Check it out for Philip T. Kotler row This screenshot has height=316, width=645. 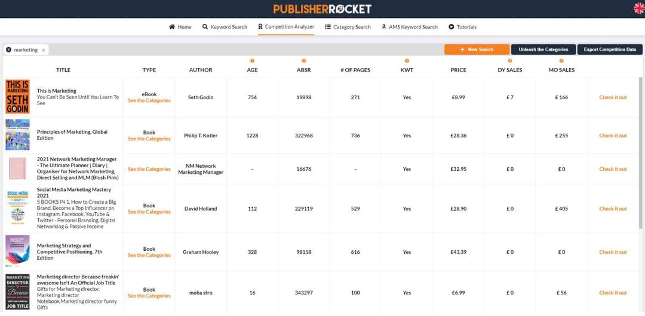pos(613,136)
